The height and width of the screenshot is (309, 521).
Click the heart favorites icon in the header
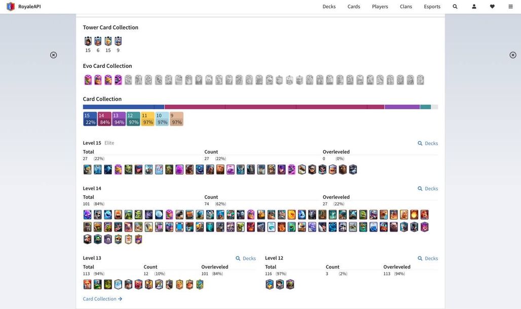pos(492,7)
